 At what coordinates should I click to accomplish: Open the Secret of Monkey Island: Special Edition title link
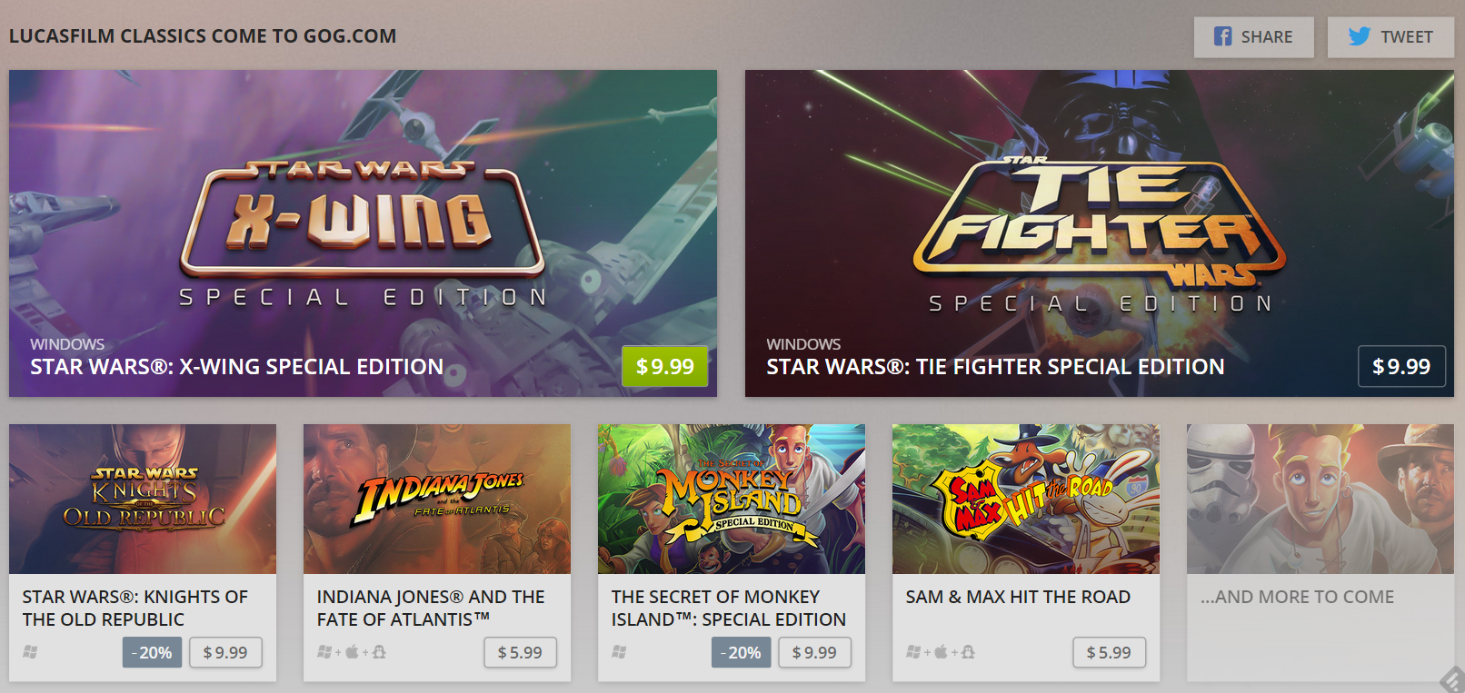[729, 608]
